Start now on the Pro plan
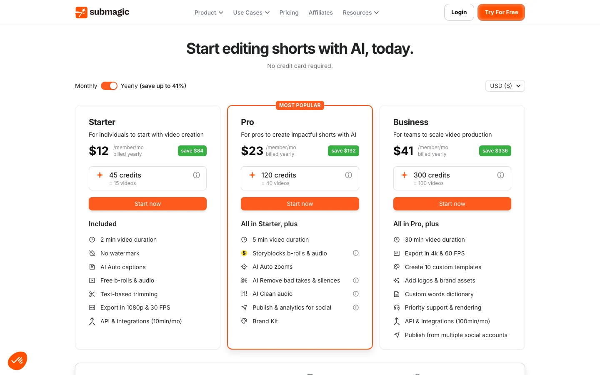Screen dimensions: 600x375 pyautogui.click(x=300, y=204)
